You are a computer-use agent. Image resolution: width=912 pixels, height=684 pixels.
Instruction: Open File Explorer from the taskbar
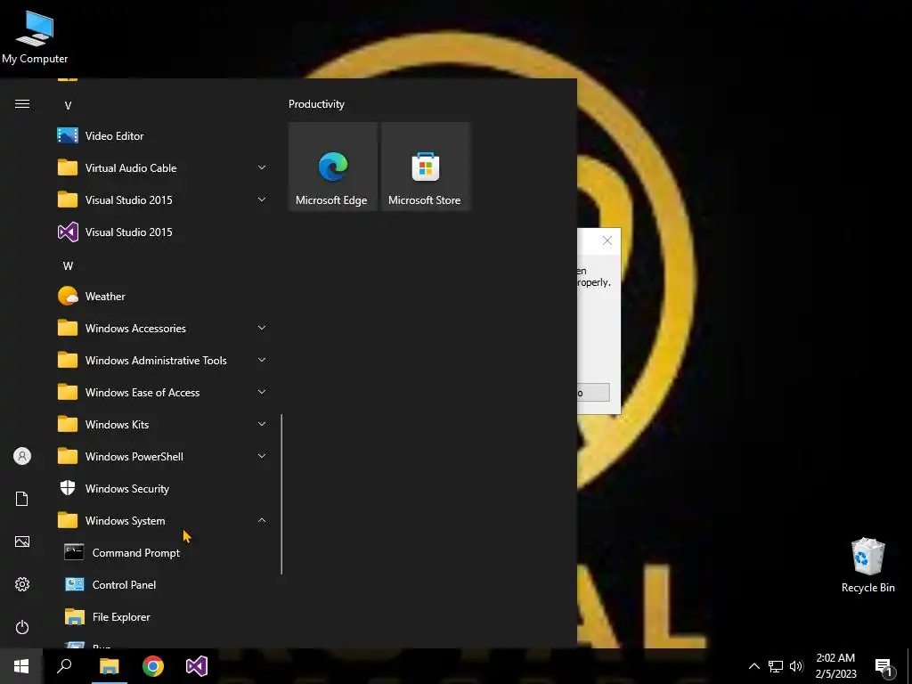[109, 666]
